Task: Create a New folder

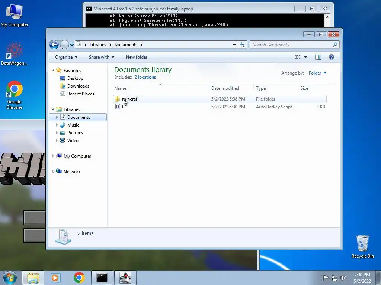Action: [137, 57]
